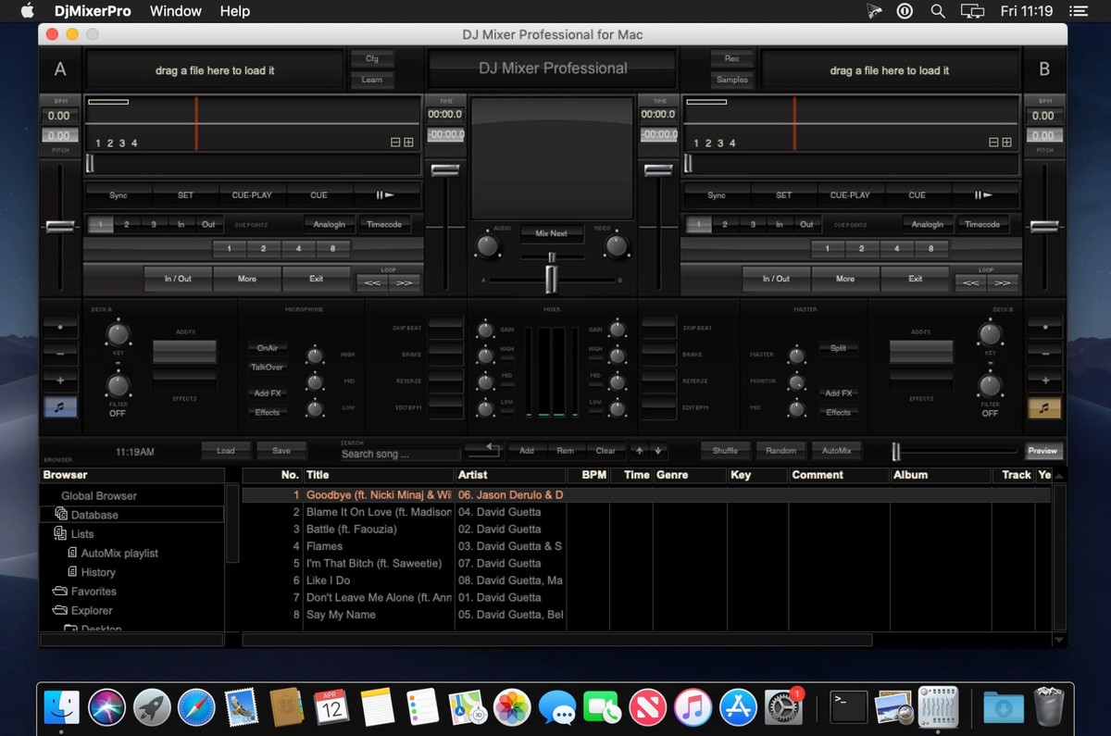The width and height of the screenshot is (1111, 736).
Task: Click the Rec button
Action: [x=731, y=58]
